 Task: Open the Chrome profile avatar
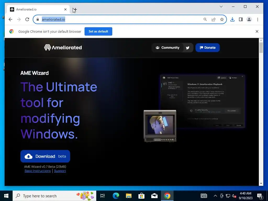coord(249,19)
